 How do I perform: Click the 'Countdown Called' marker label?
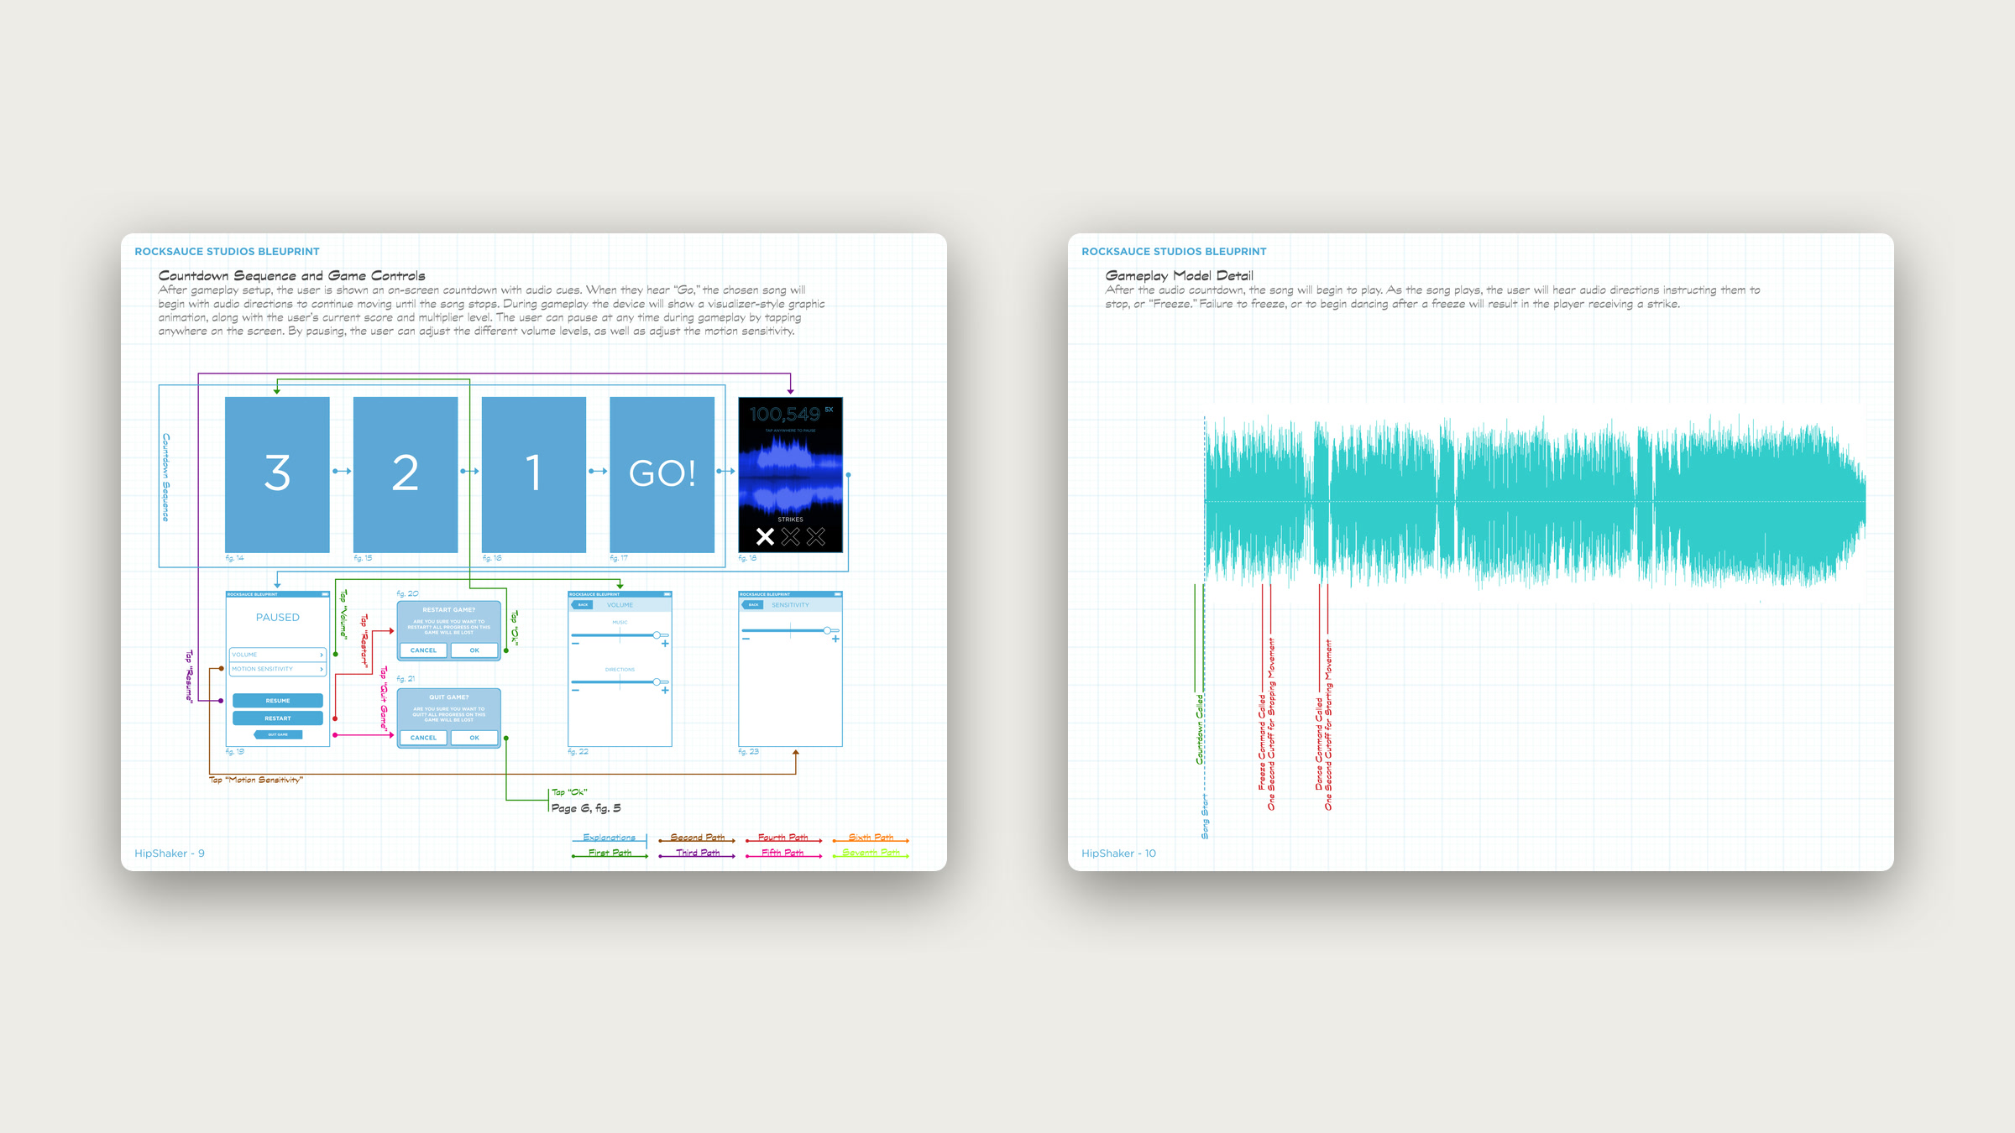click(x=1200, y=729)
